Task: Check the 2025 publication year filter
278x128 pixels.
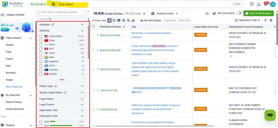Action: 41,122
